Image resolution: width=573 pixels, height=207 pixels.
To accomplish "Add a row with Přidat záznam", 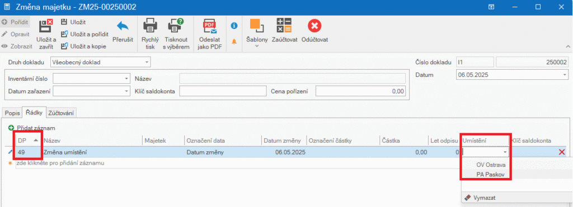I will pyautogui.click(x=32, y=128).
